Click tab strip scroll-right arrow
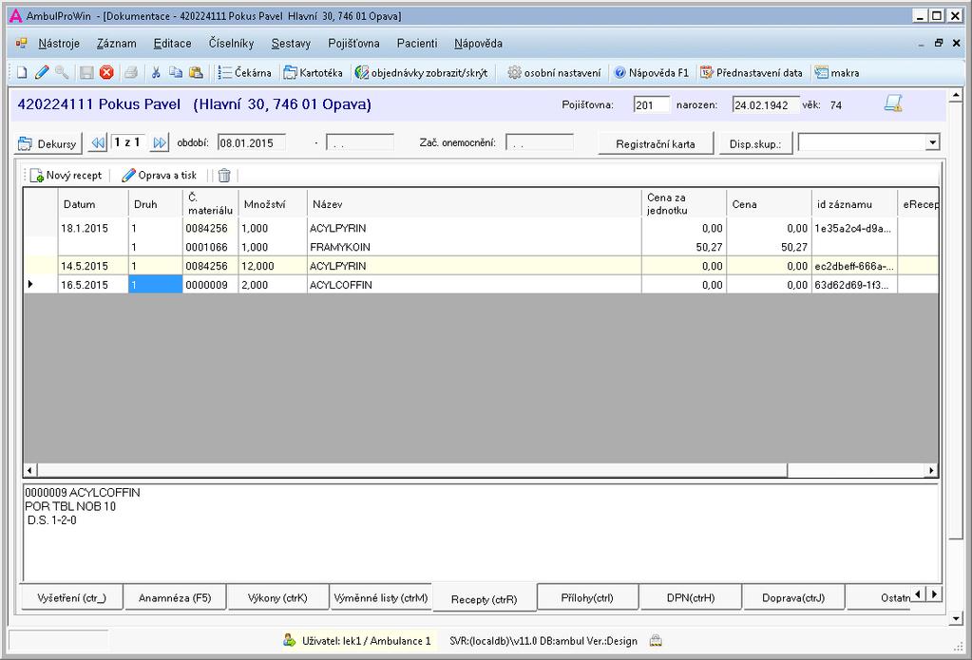Screen dimensions: 972x660 pyautogui.click(x=935, y=594)
